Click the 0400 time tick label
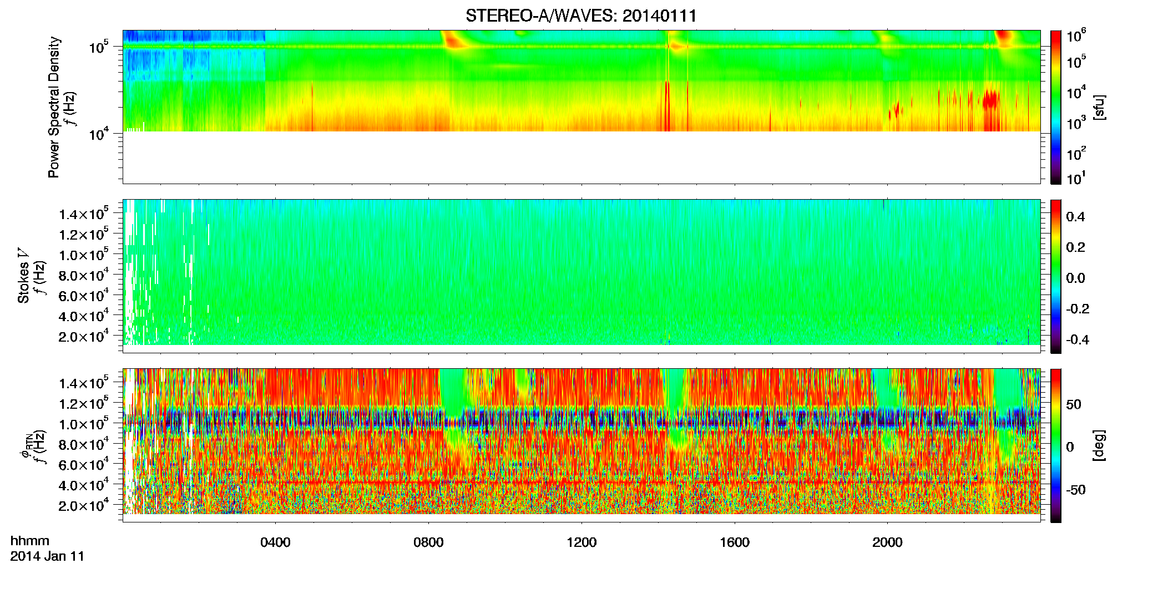Viewport: 1163px width, 599px height. pyautogui.click(x=275, y=542)
